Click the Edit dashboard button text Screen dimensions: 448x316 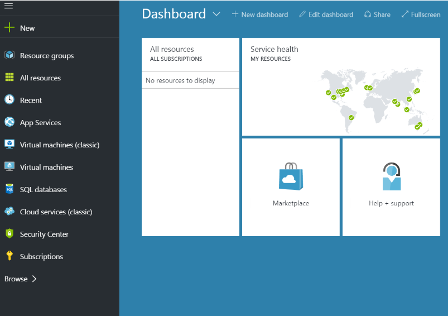[x=331, y=15]
